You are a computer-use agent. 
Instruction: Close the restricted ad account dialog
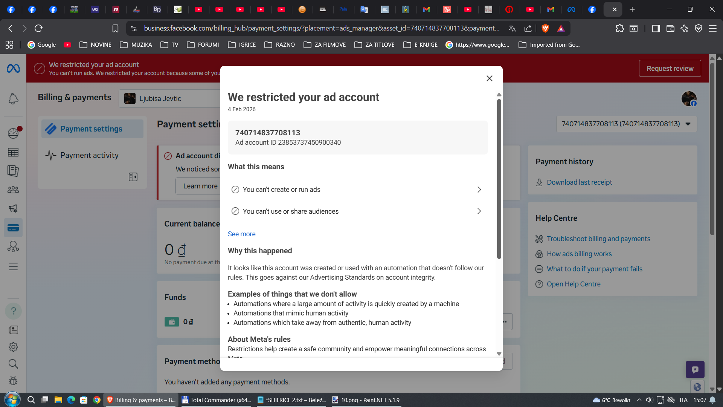(489, 78)
